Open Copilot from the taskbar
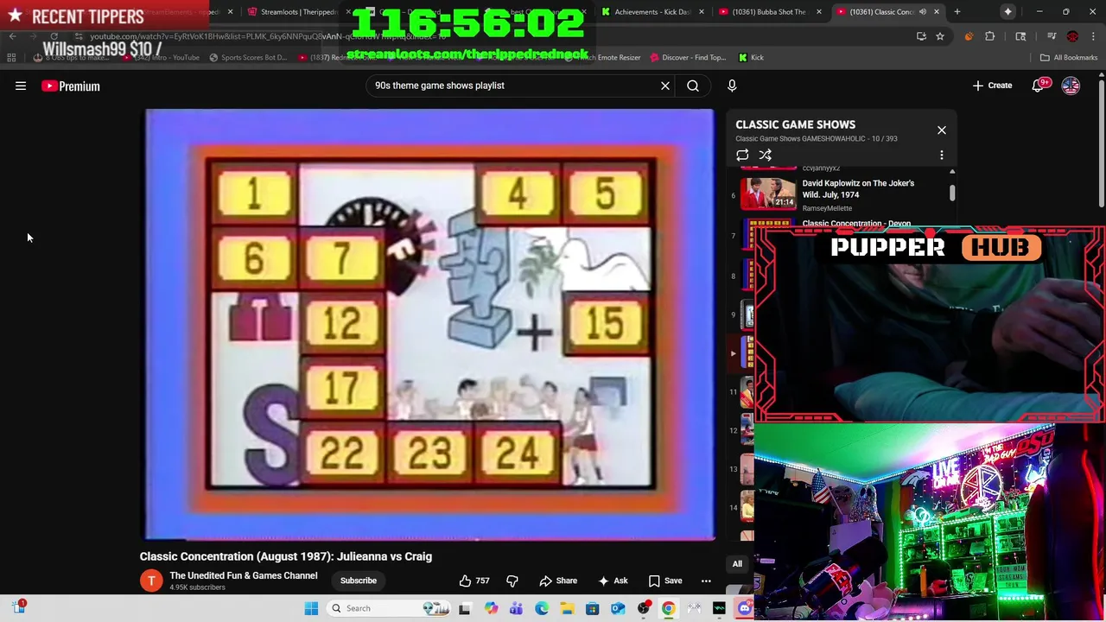Viewport: 1106px width, 622px height. [491, 608]
